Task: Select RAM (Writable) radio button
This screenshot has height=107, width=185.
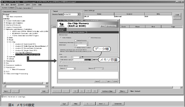Action: tap(61, 38)
